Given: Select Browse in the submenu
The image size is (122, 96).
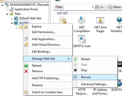Looking at the screenshot, I should pos(95,77).
